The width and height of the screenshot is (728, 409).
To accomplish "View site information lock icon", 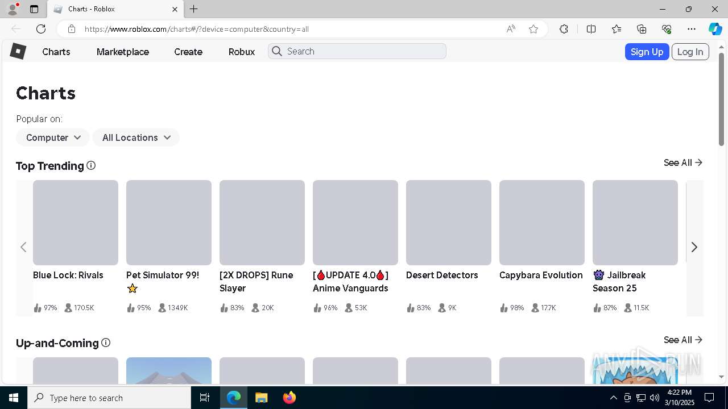I will click(71, 29).
